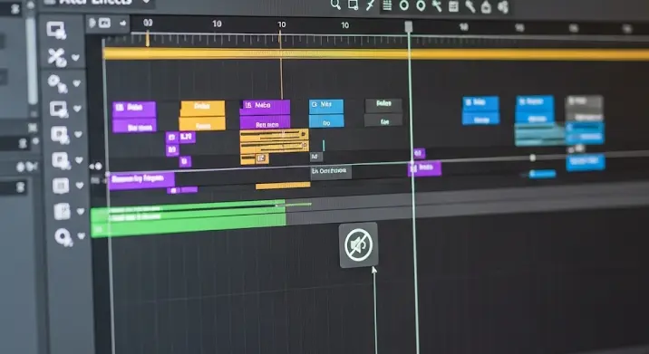649x354 pixels.
Task: Select the purple 'Ren mon' clip
Action: click(x=265, y=123)
